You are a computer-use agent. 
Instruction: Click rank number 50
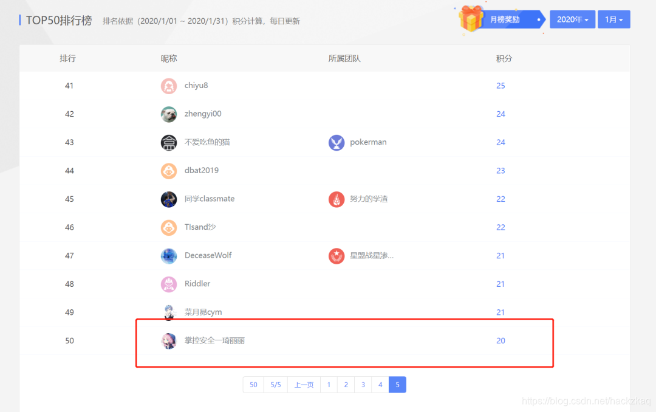coord(69,340)
